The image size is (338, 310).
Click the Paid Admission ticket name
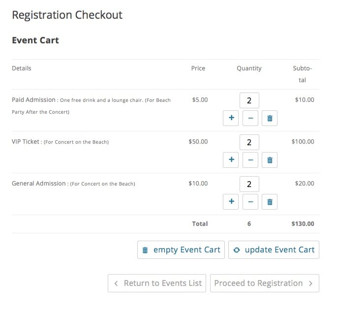pyautogui.click(x=33, y=100)
